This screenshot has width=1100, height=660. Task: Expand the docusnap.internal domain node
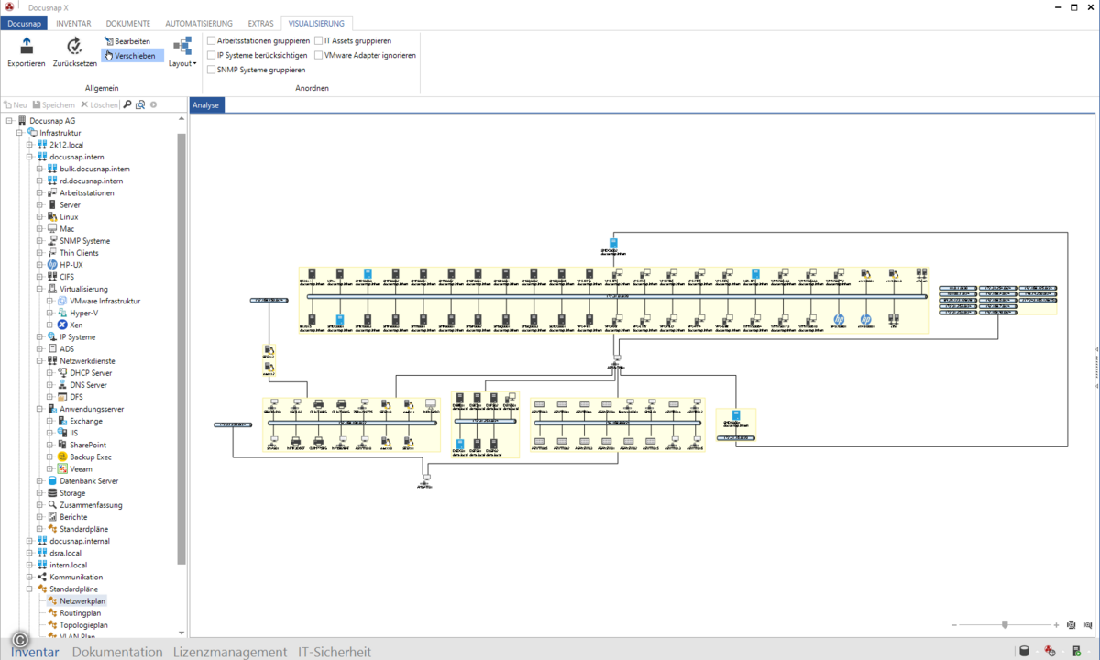(x=30, y=541)
